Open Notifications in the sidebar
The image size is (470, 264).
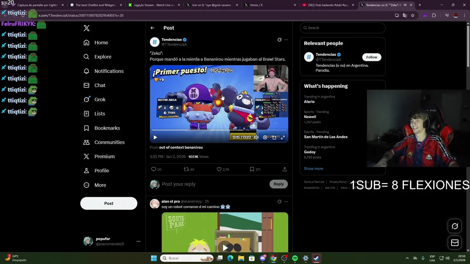(x=104, y=71)
